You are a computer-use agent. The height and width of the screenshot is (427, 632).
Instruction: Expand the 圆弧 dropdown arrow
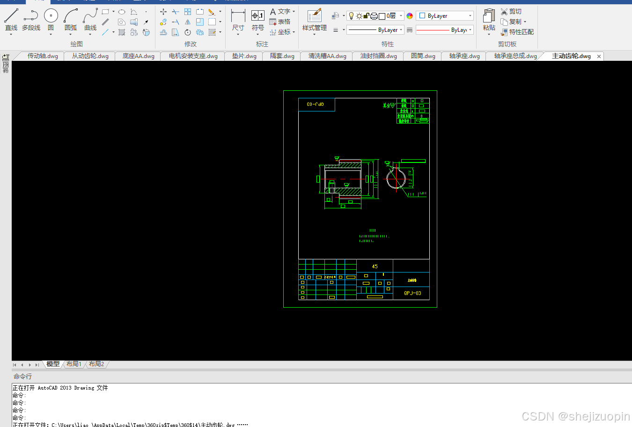(70, 34)
